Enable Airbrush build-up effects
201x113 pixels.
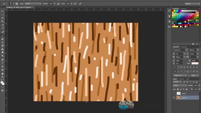coord(75,4)
